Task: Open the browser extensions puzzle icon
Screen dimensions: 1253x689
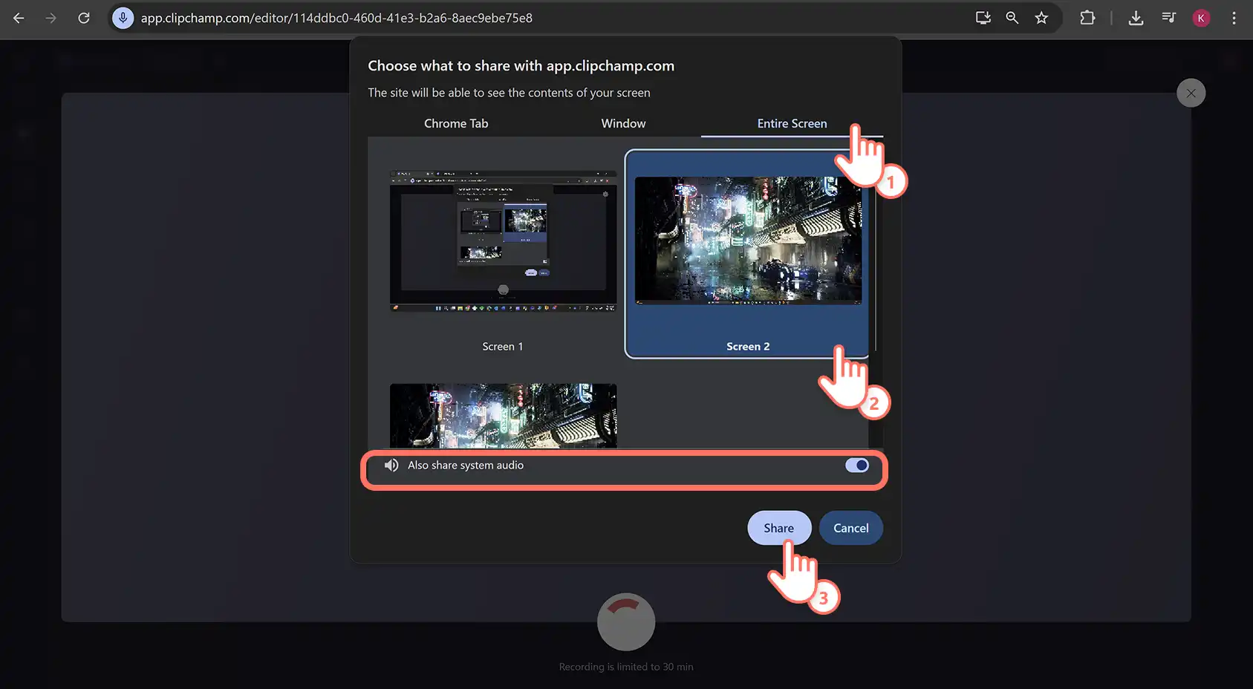Action: (1087, 18)
